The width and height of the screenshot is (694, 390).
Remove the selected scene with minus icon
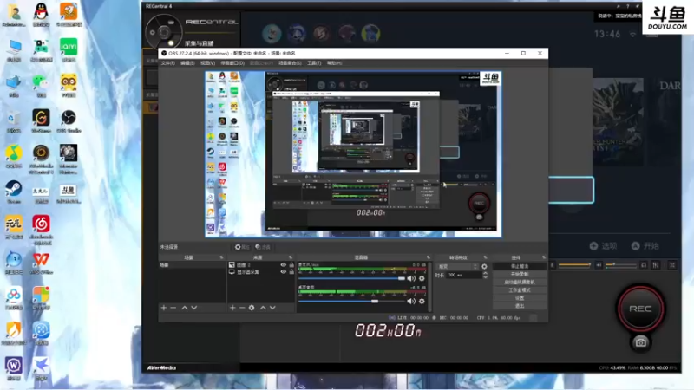click(173, 308)
